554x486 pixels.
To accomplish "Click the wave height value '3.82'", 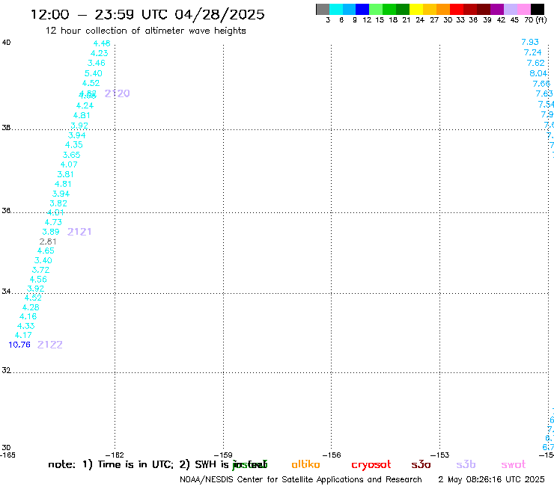I will 58,203.
